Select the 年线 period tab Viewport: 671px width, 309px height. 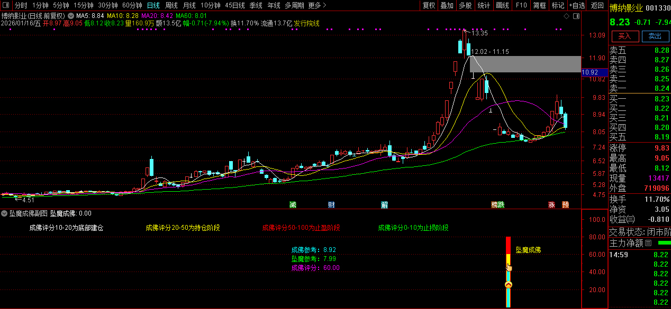(274, 5)
